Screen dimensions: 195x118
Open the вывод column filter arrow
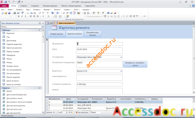pos(162,99)
